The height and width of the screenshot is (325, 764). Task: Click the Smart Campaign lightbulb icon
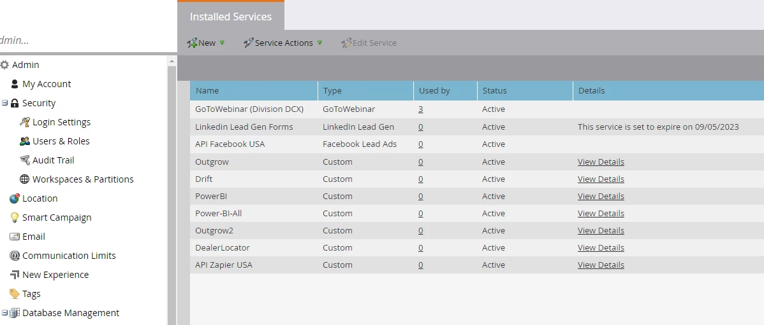tap(15, 217)
